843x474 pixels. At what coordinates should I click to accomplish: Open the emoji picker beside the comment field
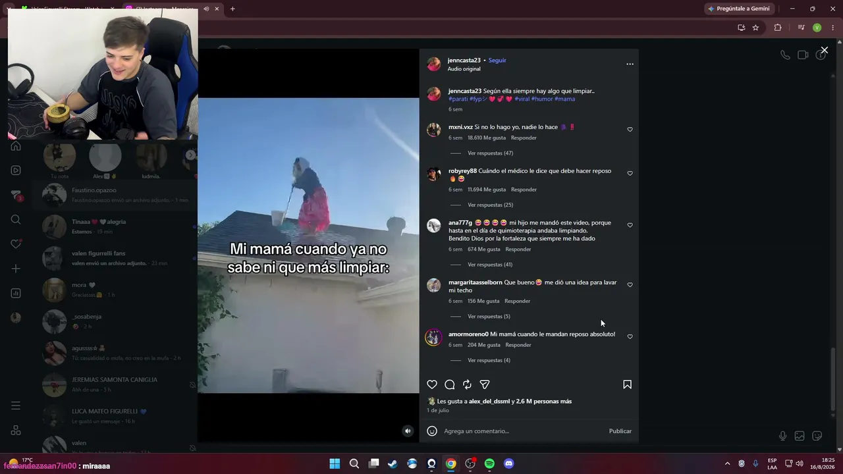[x=432, y=431]
